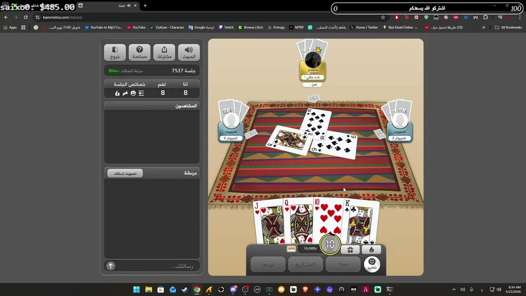Go back in browser
The width and height of the screenshot is (526, 296).
[6, 17]
